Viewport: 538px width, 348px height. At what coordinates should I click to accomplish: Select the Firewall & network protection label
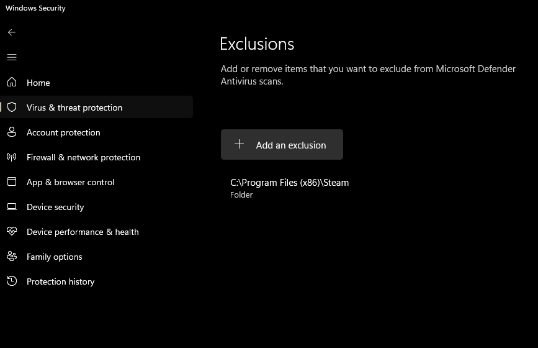(83, 157)
